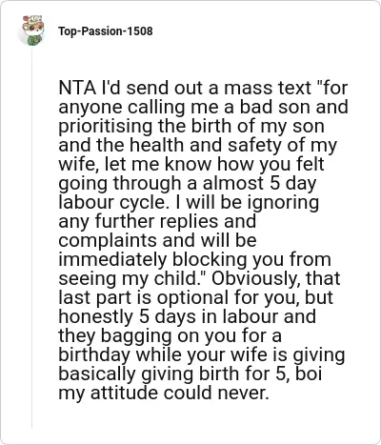Click the word NTA starting the comment
381x445 pixels.
77,88
